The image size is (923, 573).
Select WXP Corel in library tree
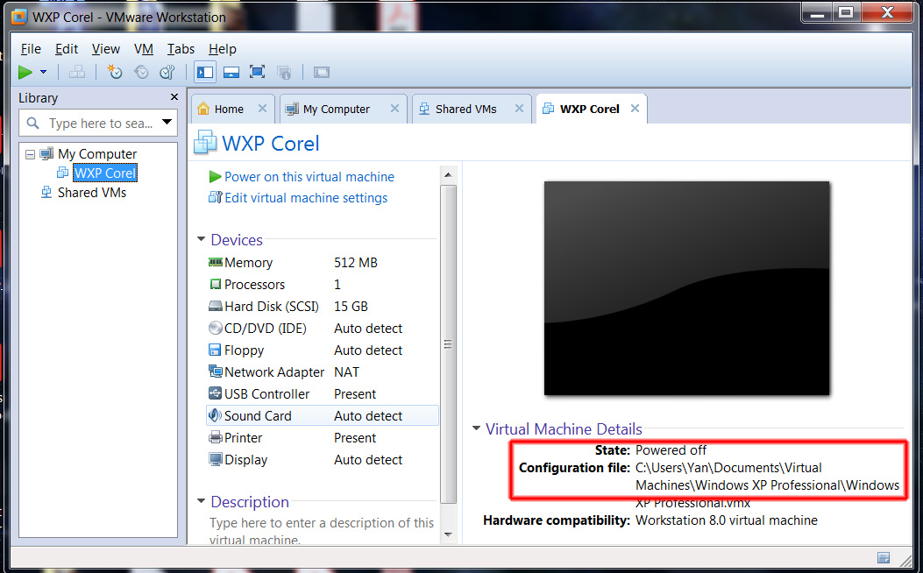coord(105,173)
